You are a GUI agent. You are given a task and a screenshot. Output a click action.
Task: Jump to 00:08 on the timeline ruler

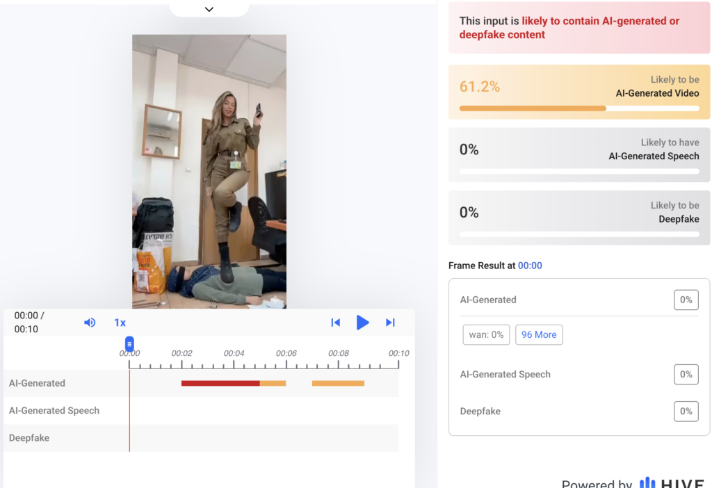tap(339, 354)
